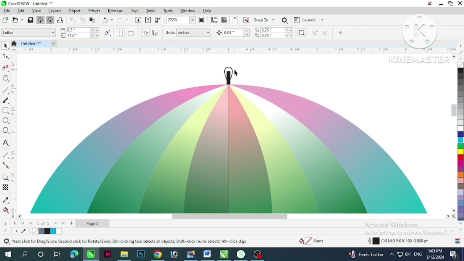Toggle Show guidelines button
The image size is (464, 261).
234,20
